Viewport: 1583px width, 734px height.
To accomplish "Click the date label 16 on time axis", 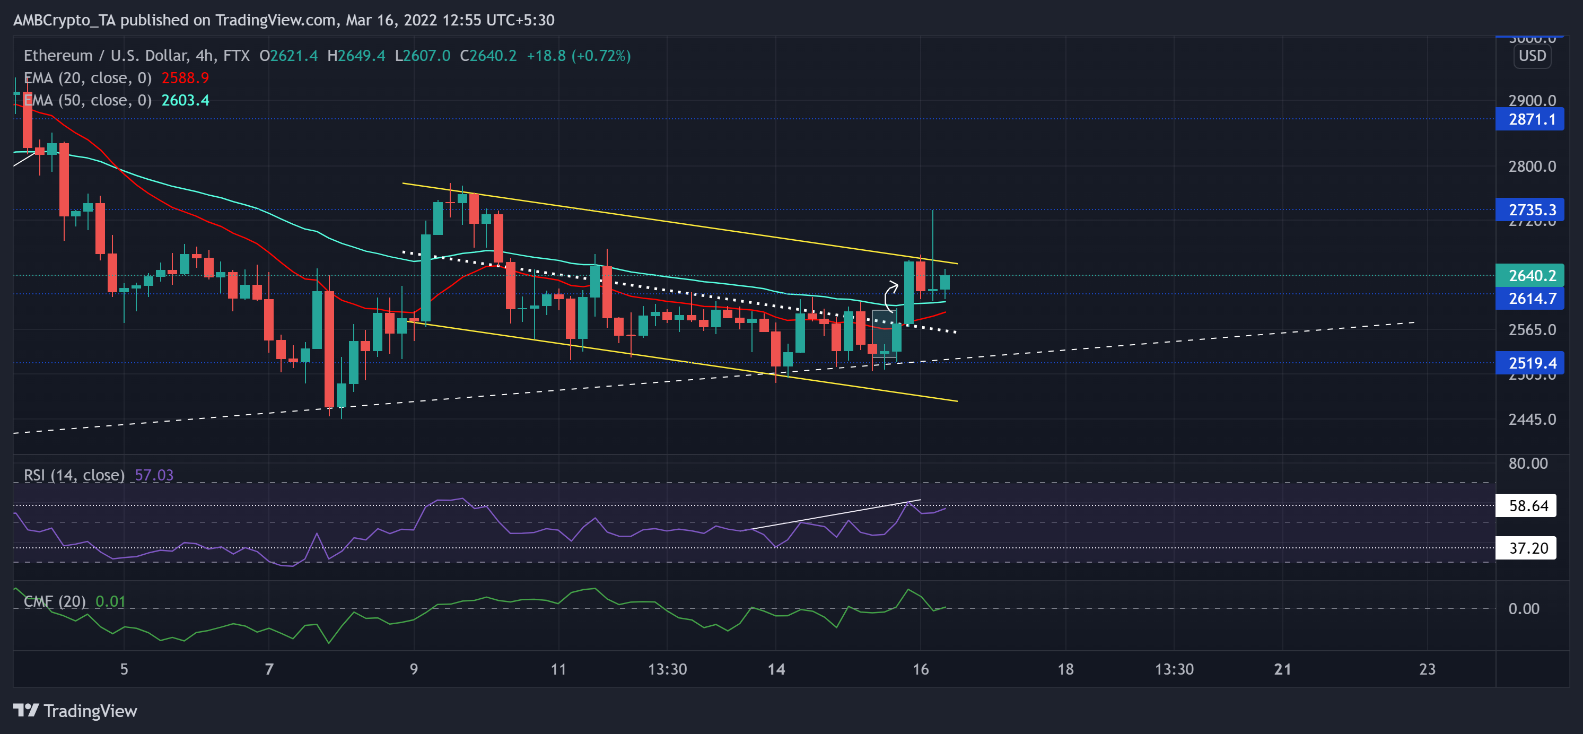I will [x=921, y=669].
